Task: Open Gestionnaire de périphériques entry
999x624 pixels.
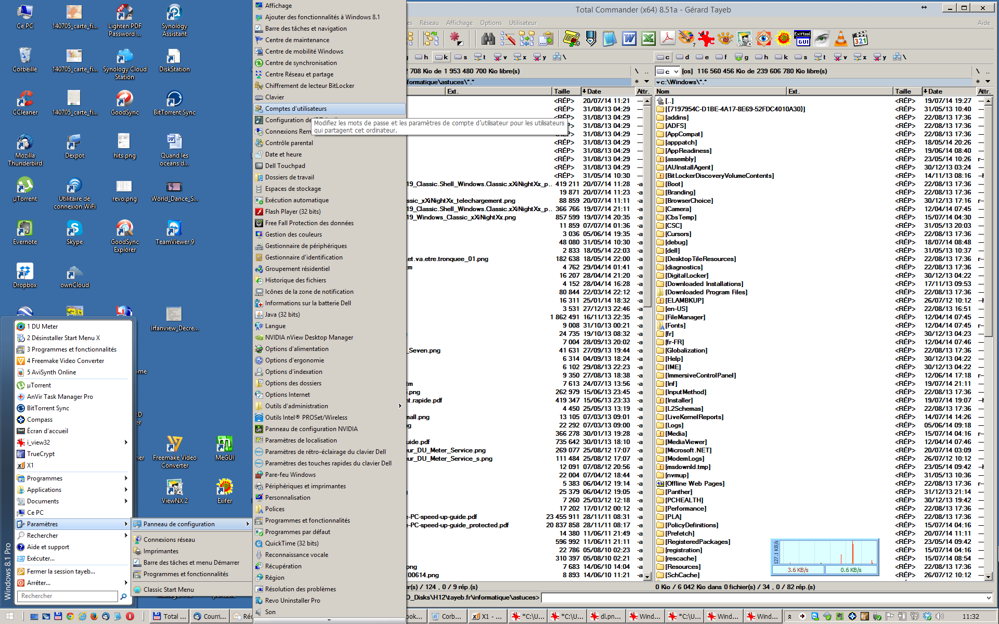Action: point(329,246)
